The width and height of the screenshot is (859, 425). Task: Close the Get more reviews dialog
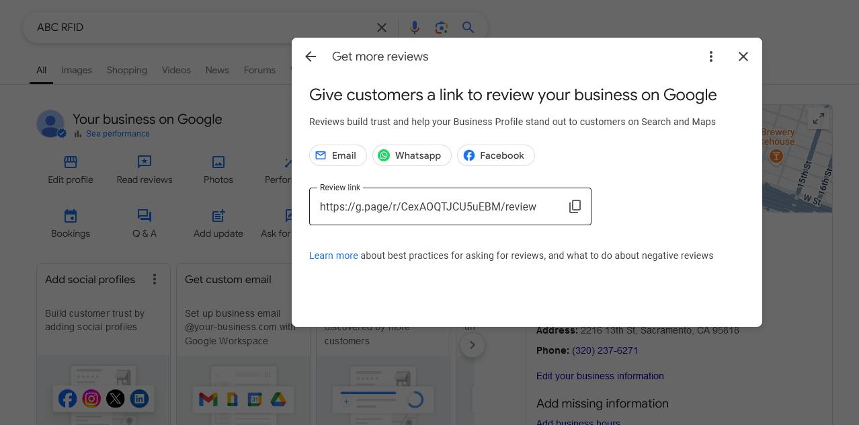coord(743,57)
